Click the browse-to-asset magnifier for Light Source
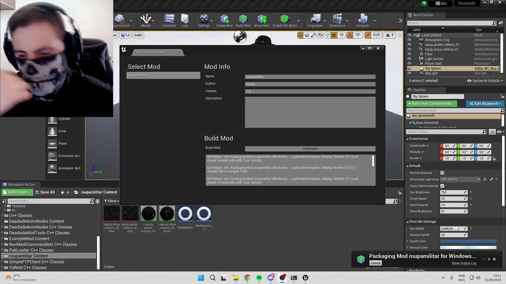Image resolution: width=506 pixels, height=284 pixels. click(485, 179)
